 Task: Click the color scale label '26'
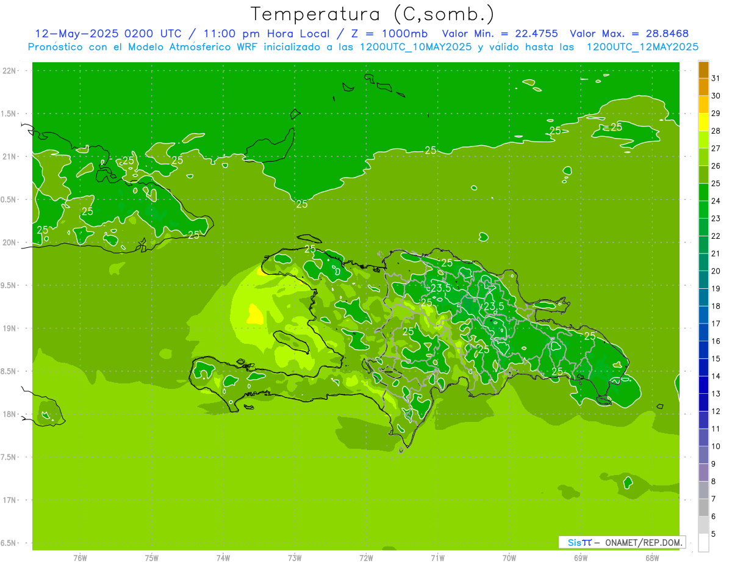point(716,166)
